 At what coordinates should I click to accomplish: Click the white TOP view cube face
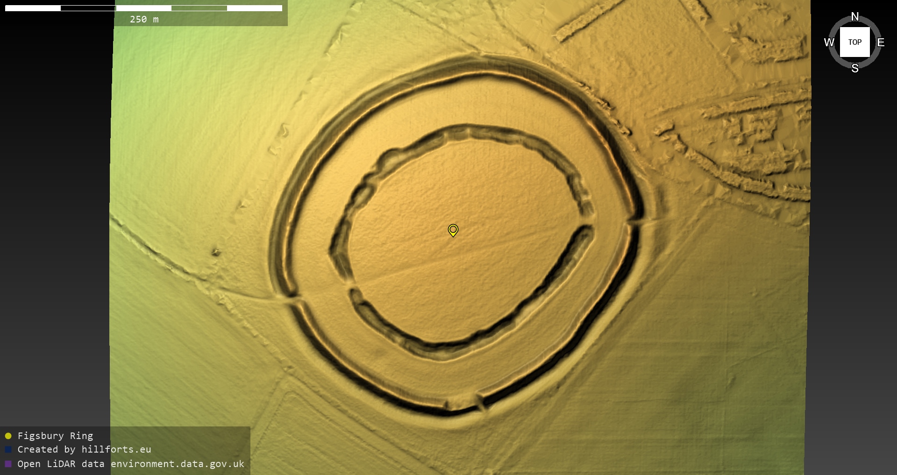[854, 42]
